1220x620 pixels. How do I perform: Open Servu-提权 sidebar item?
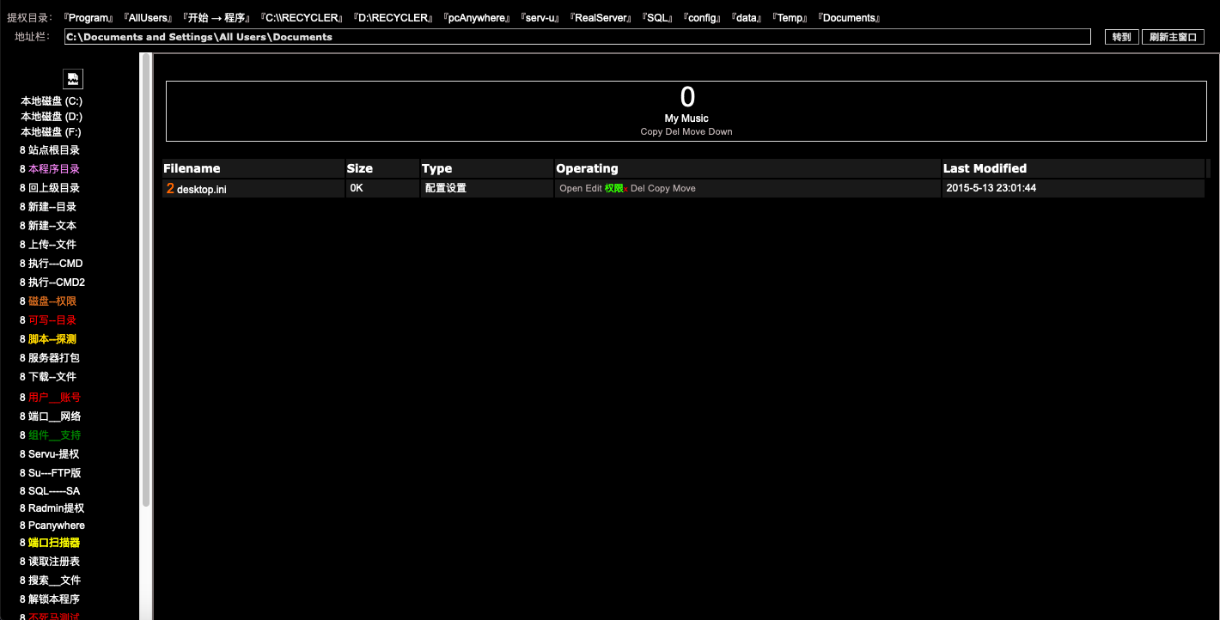pos(54,454)
